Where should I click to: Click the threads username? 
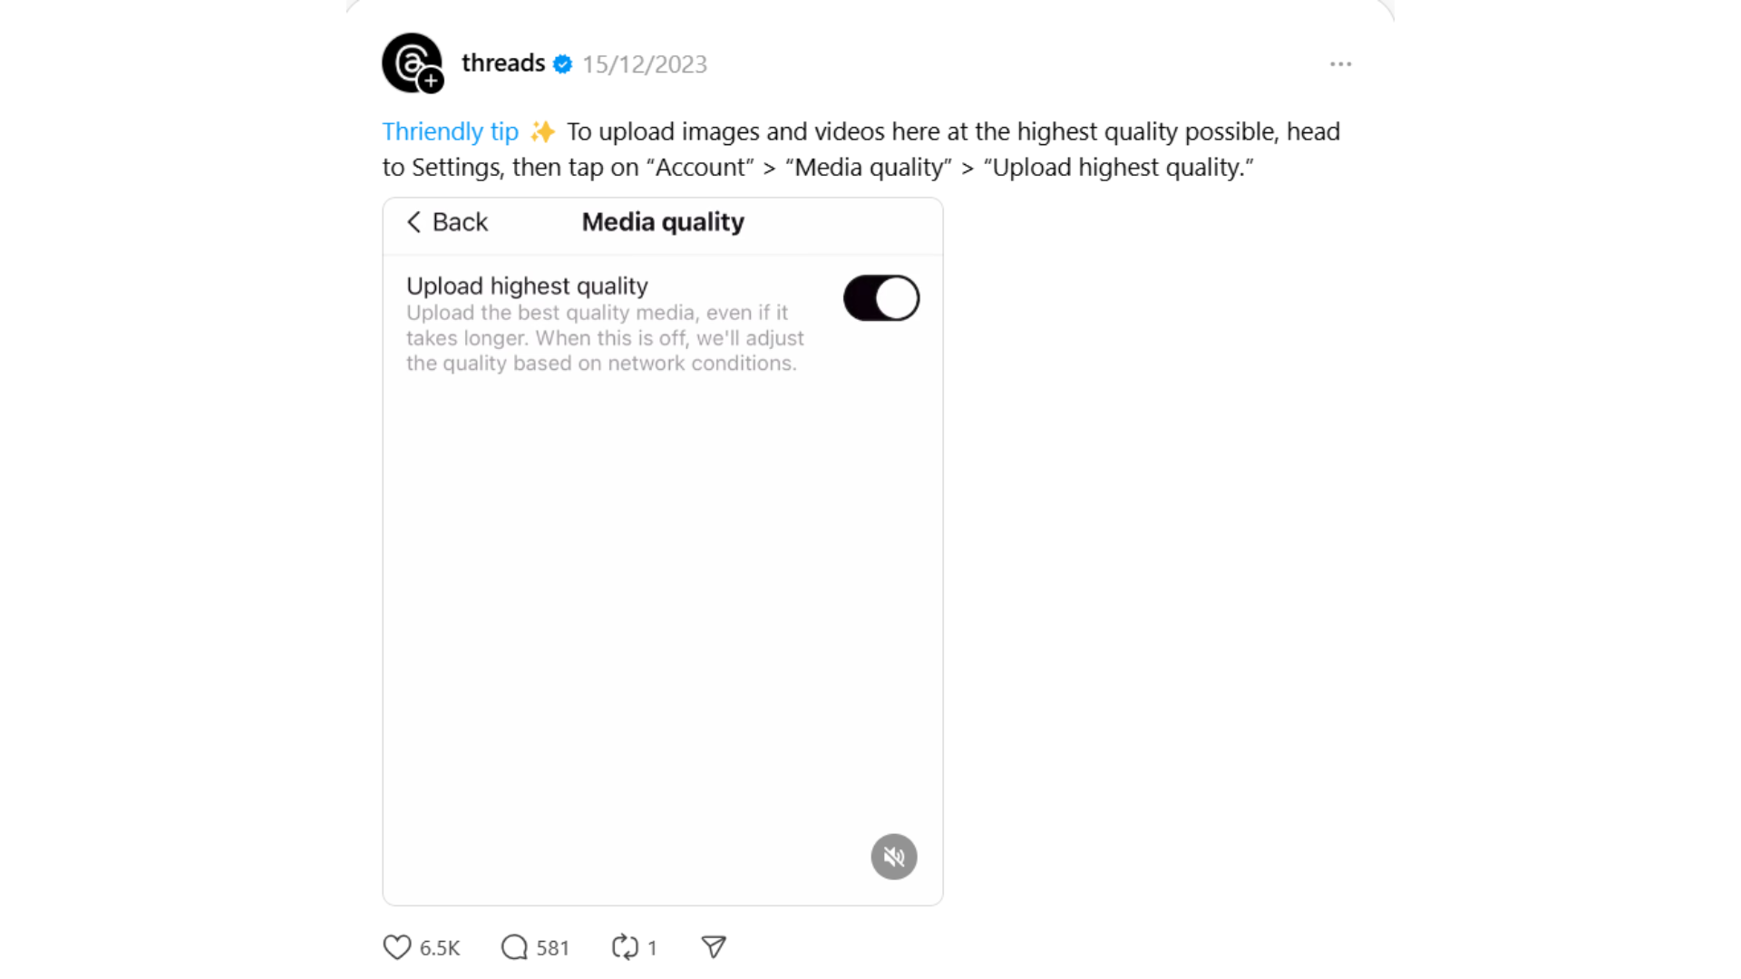pos(501,63)
